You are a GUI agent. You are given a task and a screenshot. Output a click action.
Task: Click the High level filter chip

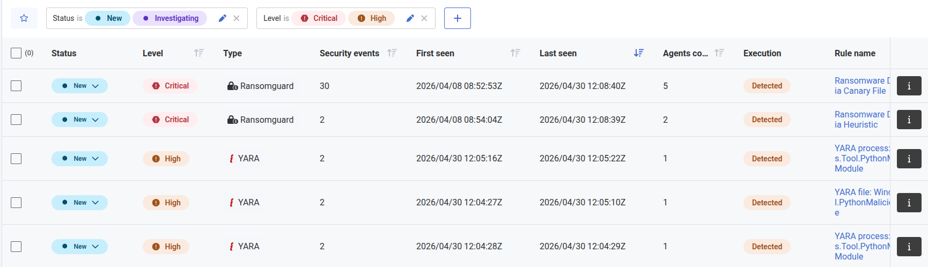tap(371, 18)
